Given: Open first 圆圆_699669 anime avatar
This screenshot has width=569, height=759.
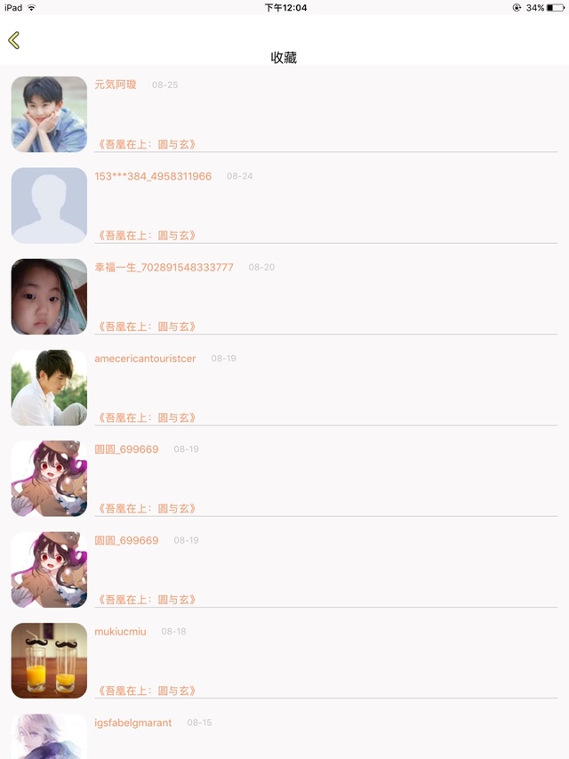Looking at the screenshot, I should (50, 479).
